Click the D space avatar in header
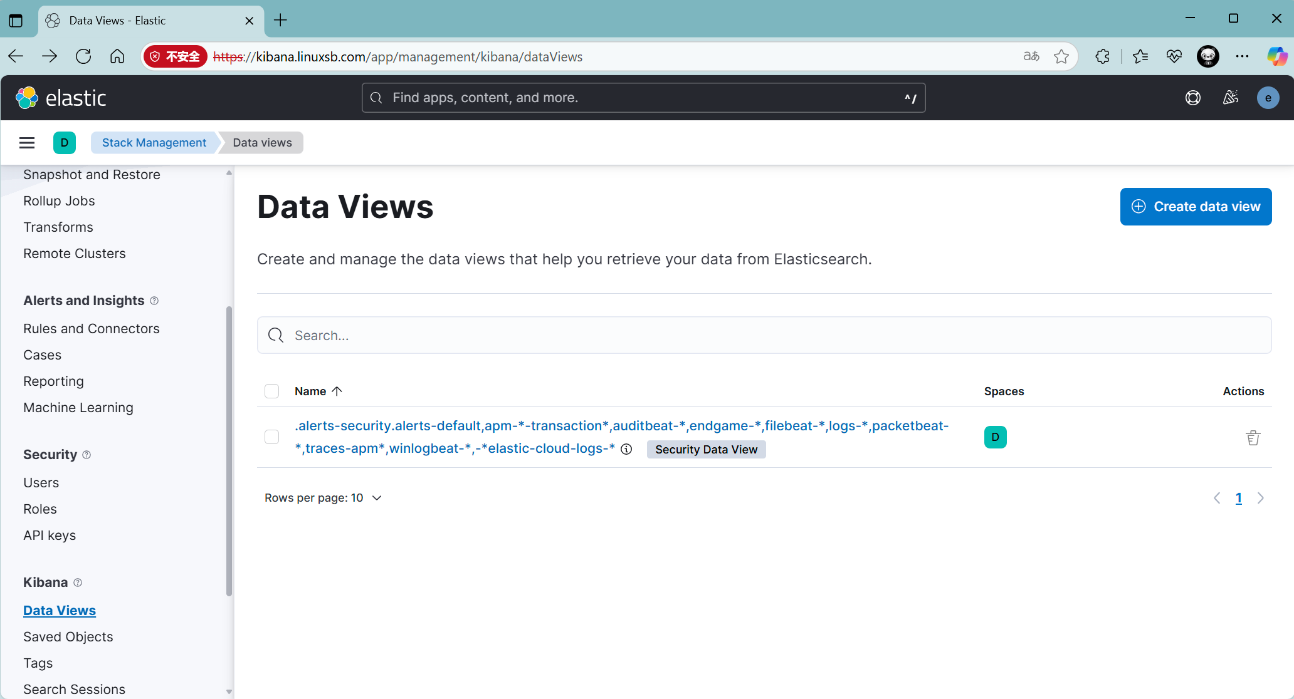The image size is (1294, 699). point(65,143)
